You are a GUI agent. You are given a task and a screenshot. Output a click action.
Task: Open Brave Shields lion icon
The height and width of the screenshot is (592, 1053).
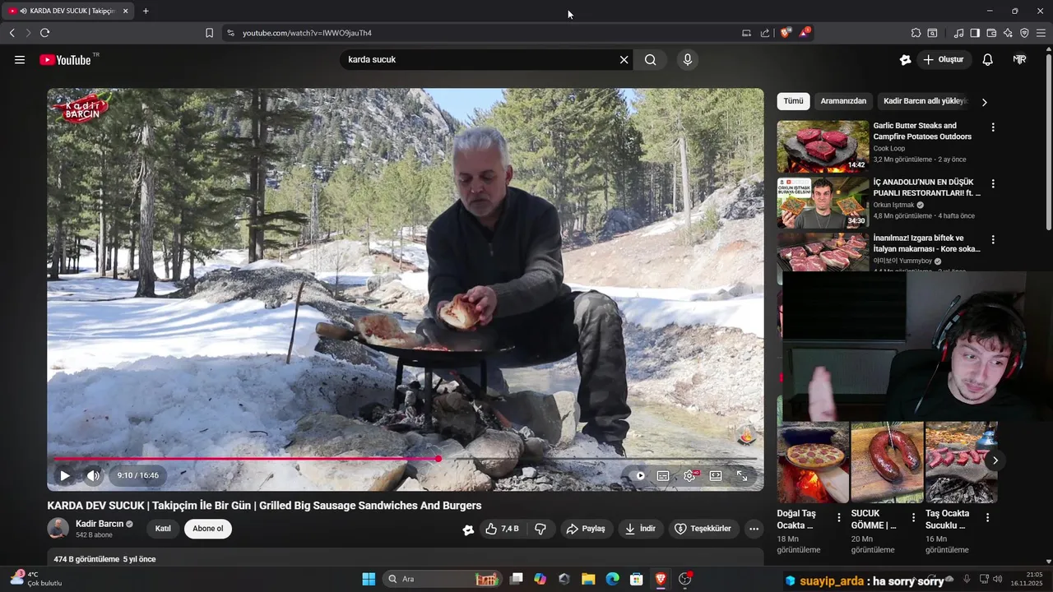(x=786, y=33)
